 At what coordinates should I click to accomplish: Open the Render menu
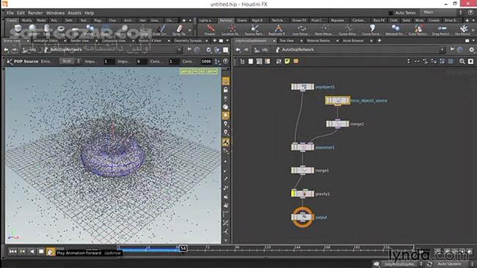[35, 13]
